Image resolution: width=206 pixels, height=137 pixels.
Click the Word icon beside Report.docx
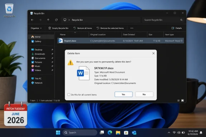pyautogui.click(x=61, y=41)
